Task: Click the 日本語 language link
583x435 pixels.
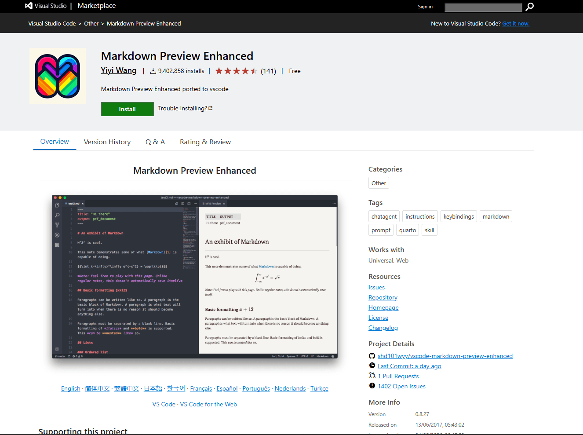Action: [153, 388]
